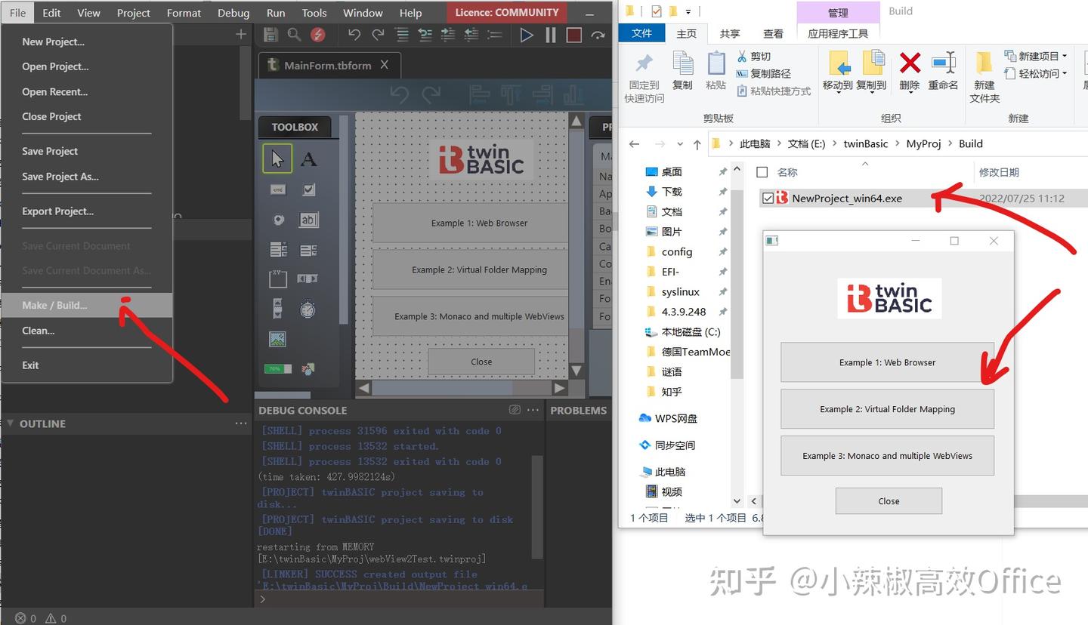This screenshot has height=625, width=1088.
Task: Select the pointer tool in the Toolbox
Action: (x=277, y=159)
